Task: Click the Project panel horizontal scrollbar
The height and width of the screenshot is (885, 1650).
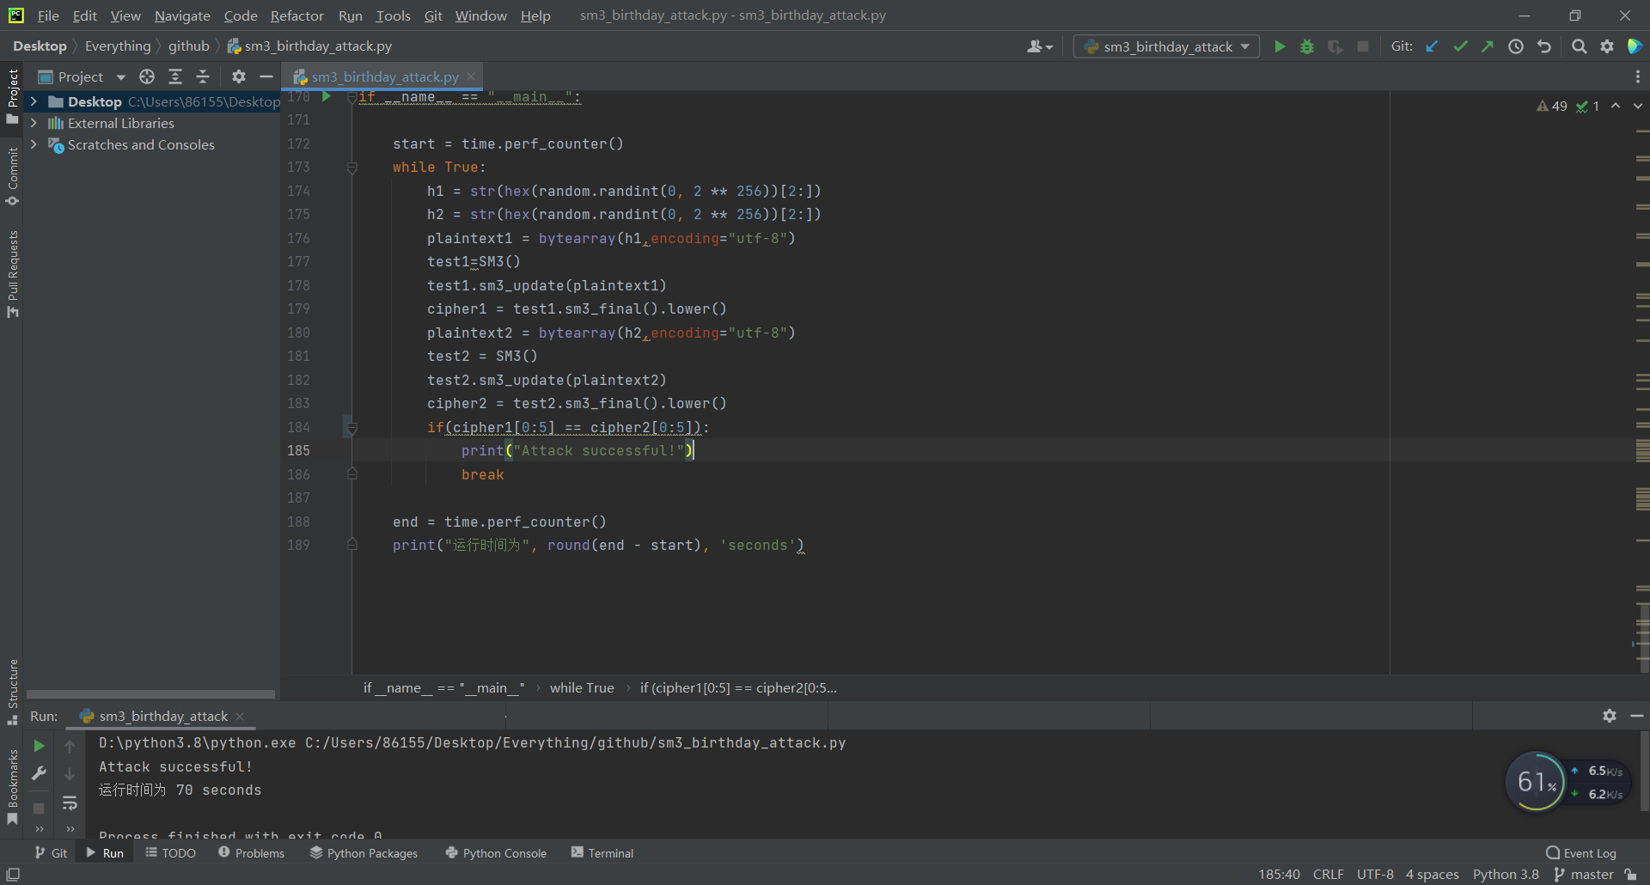Action: point(150,693)
